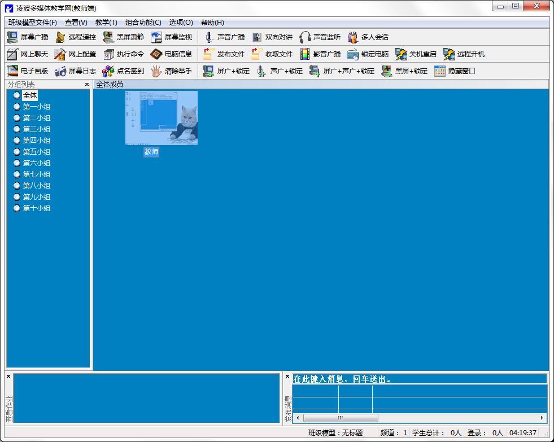Image resolution: width=554 pixels, height=442 pixels.
Task: Open 远程遥控 remote control tool
Action: coord(60,37)
